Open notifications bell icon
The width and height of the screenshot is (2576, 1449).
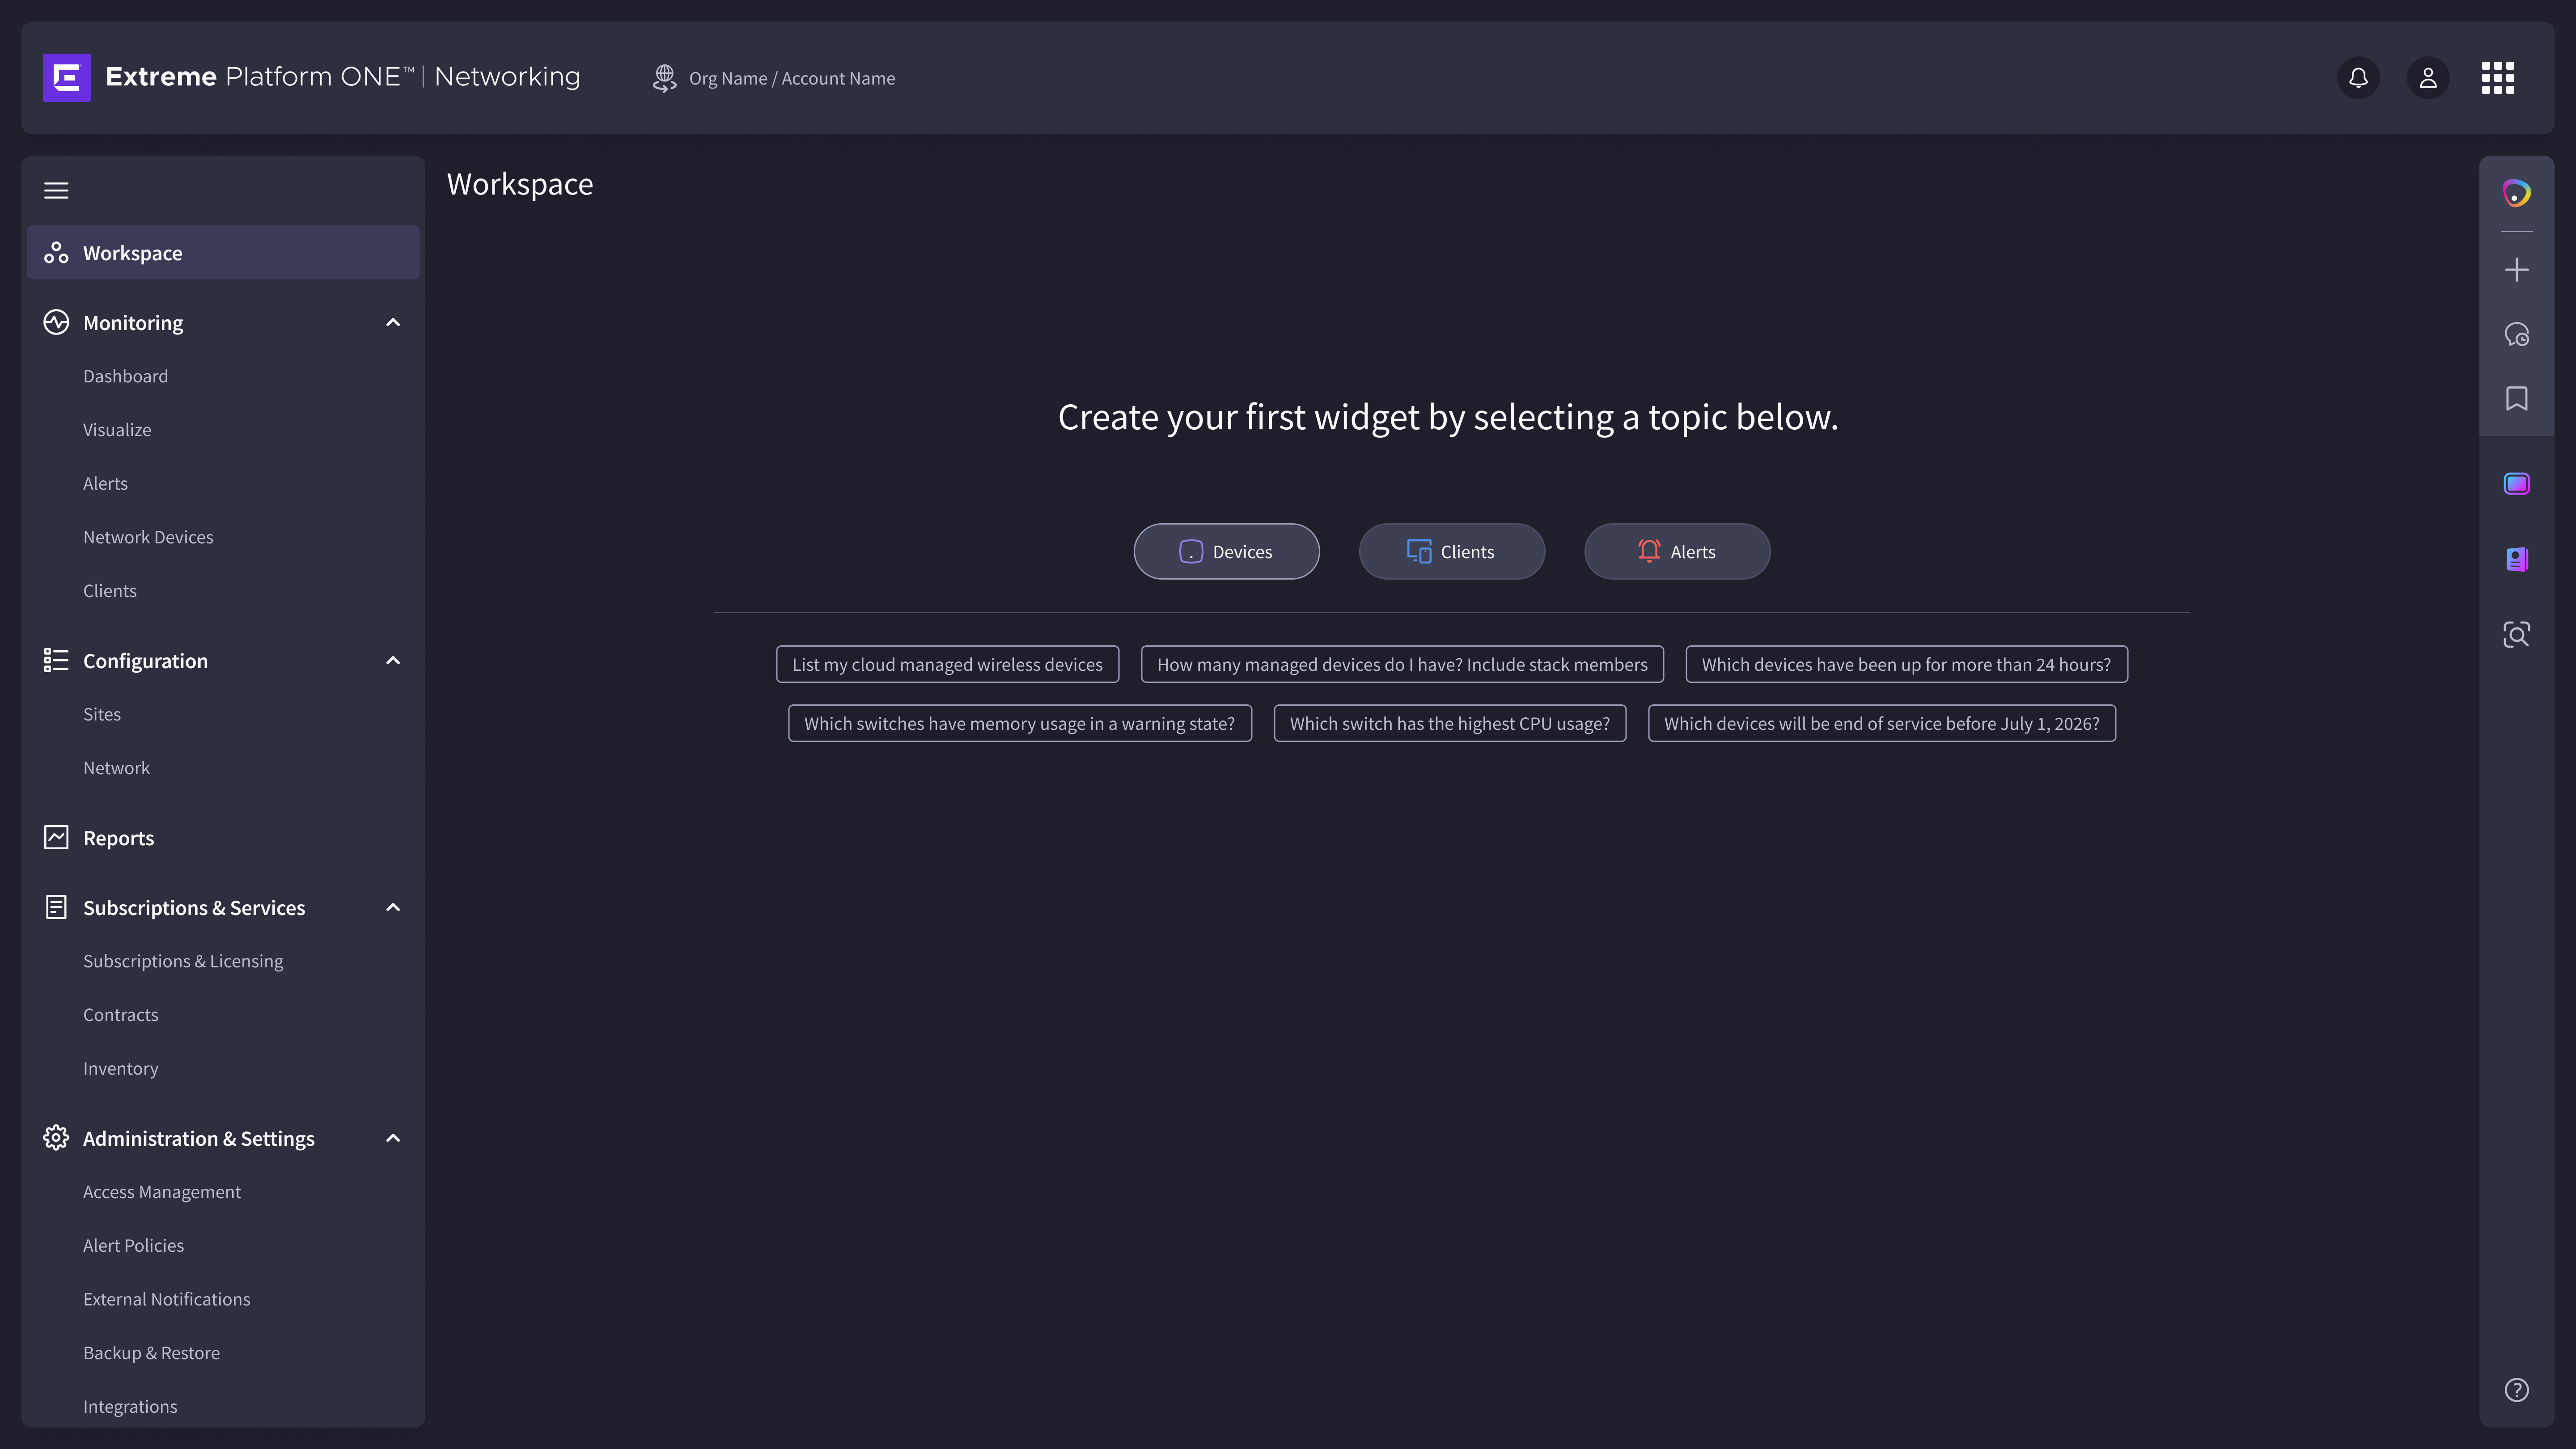coord(2358,78)
